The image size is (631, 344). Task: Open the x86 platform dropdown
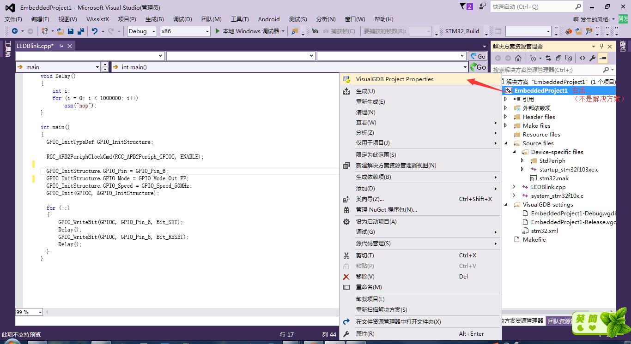[185, 31]
